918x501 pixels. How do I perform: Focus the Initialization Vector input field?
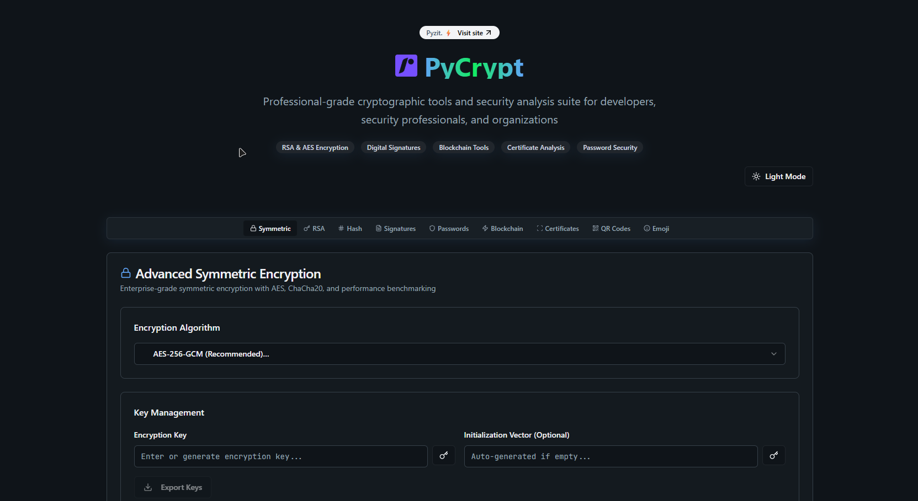(x=611, y=456)
